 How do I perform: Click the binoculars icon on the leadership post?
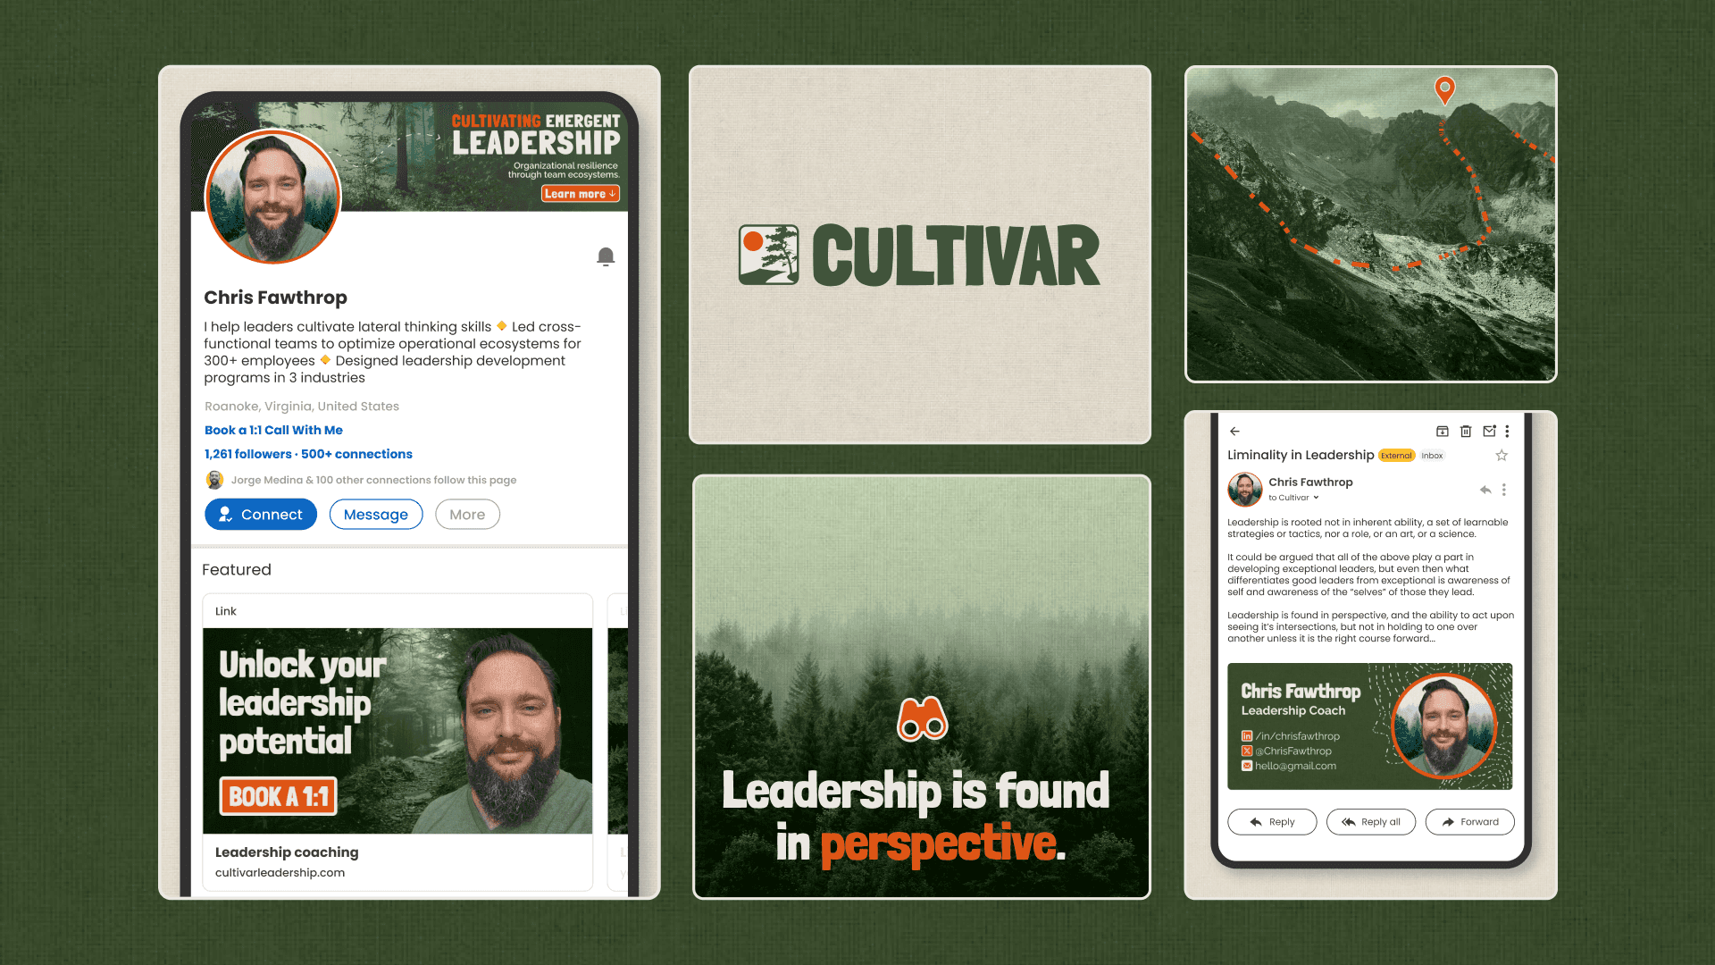pos(921,718)
